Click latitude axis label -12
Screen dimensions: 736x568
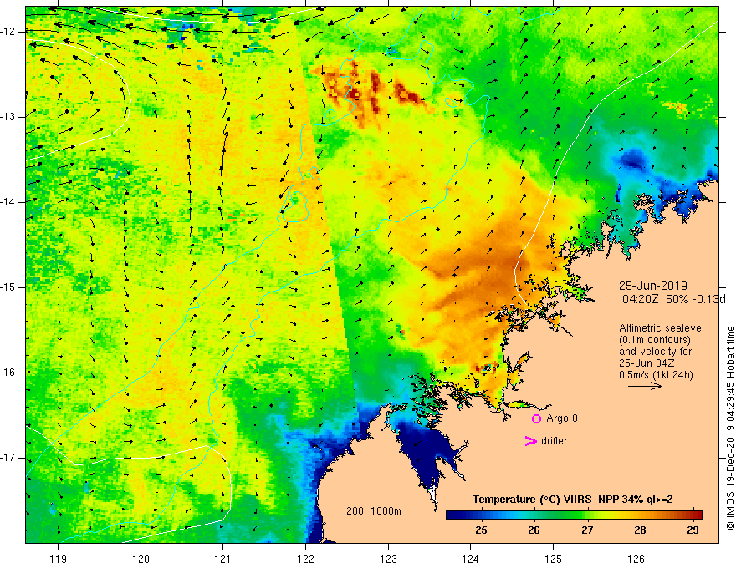click(x=8, y=32)
